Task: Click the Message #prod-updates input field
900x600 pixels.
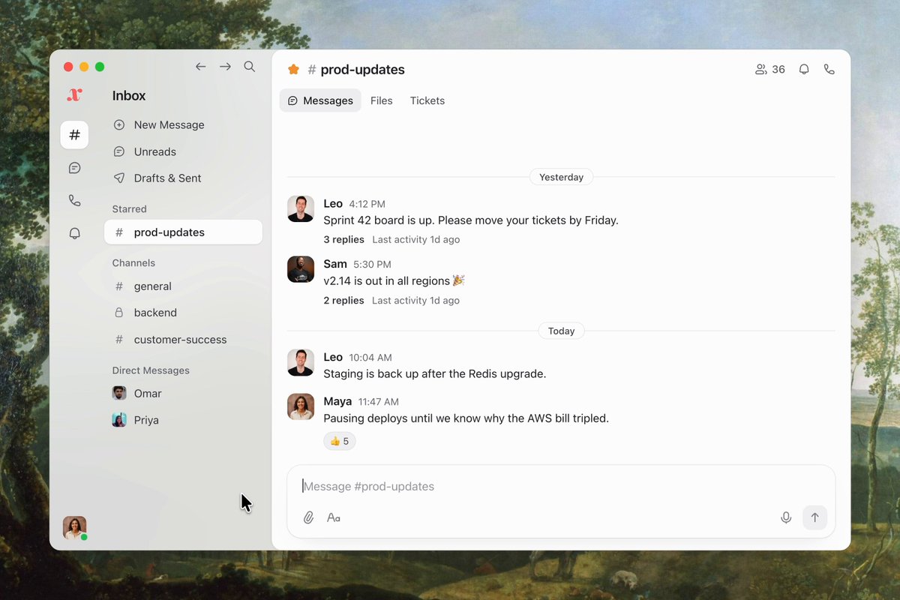Action: 561,487
